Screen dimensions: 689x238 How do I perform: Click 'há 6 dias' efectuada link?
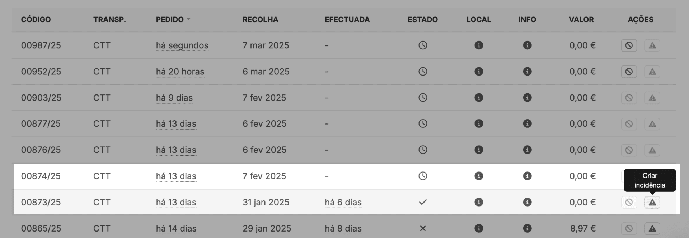coord(343,202)
